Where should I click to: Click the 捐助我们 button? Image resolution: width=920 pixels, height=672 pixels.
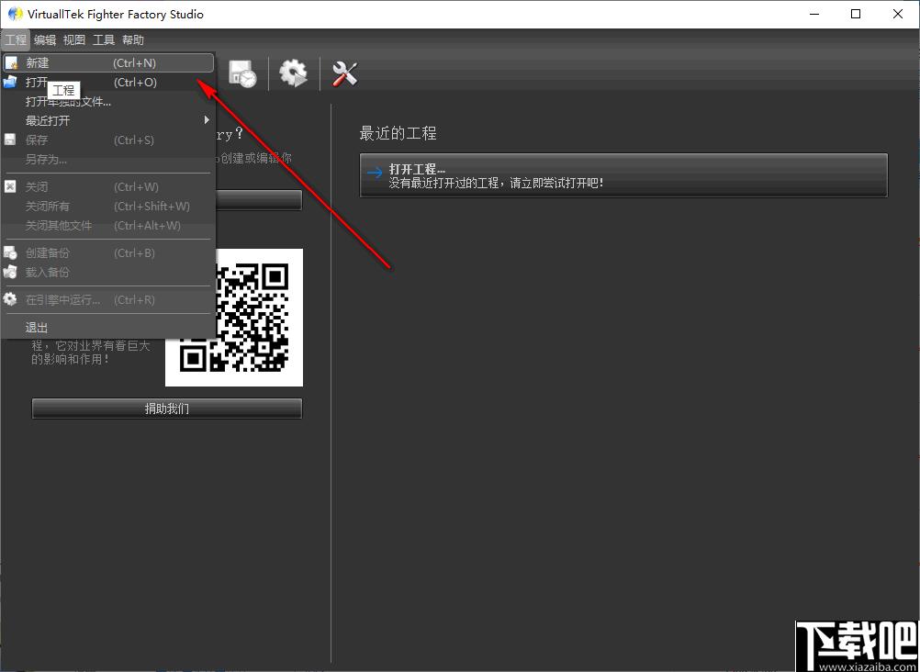tap(167, 409)
